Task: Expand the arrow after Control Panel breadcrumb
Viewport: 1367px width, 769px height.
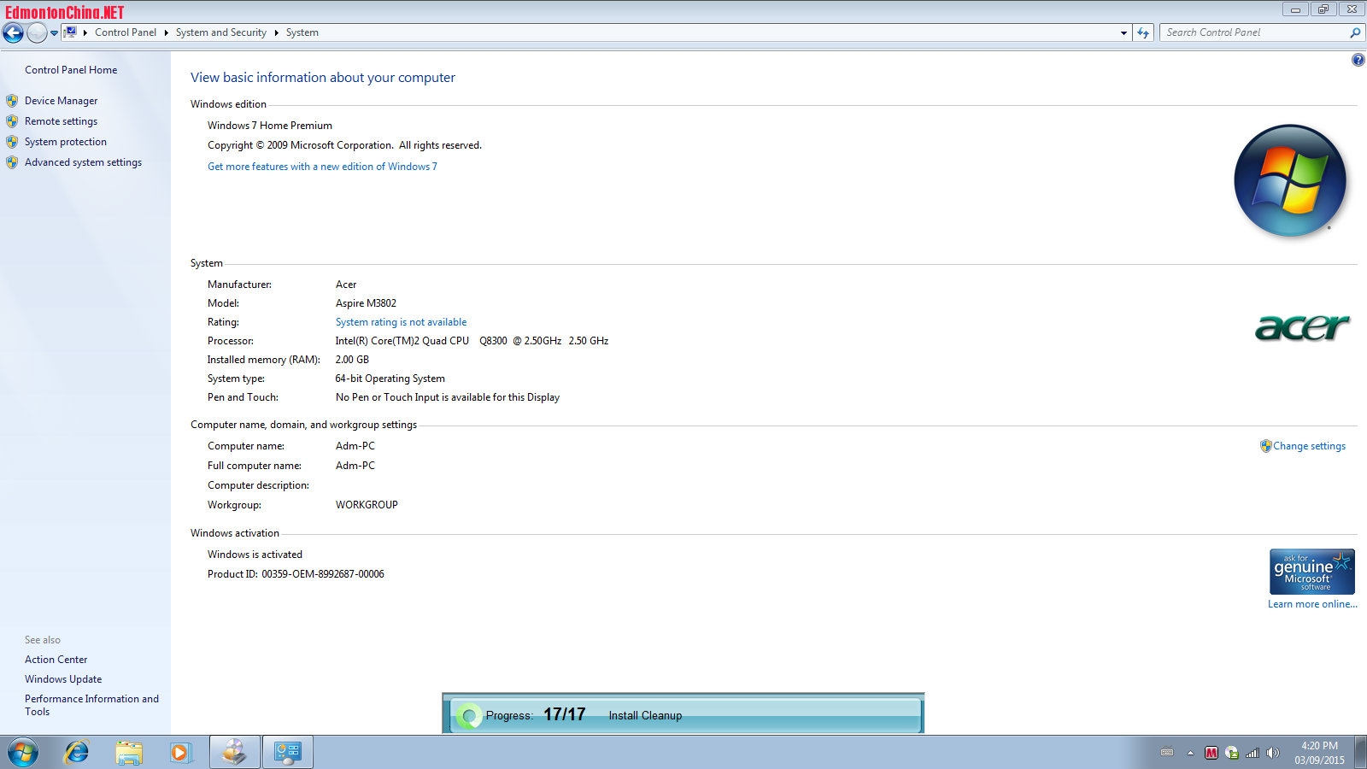Action: point(166,32)
